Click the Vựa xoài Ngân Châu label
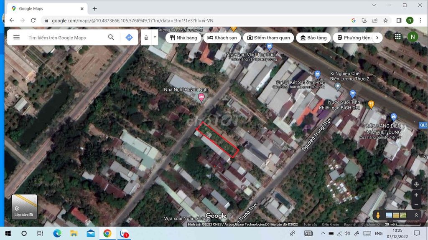Image resolution: width=428 pixels, height=240 pixels. coord(185,218)
